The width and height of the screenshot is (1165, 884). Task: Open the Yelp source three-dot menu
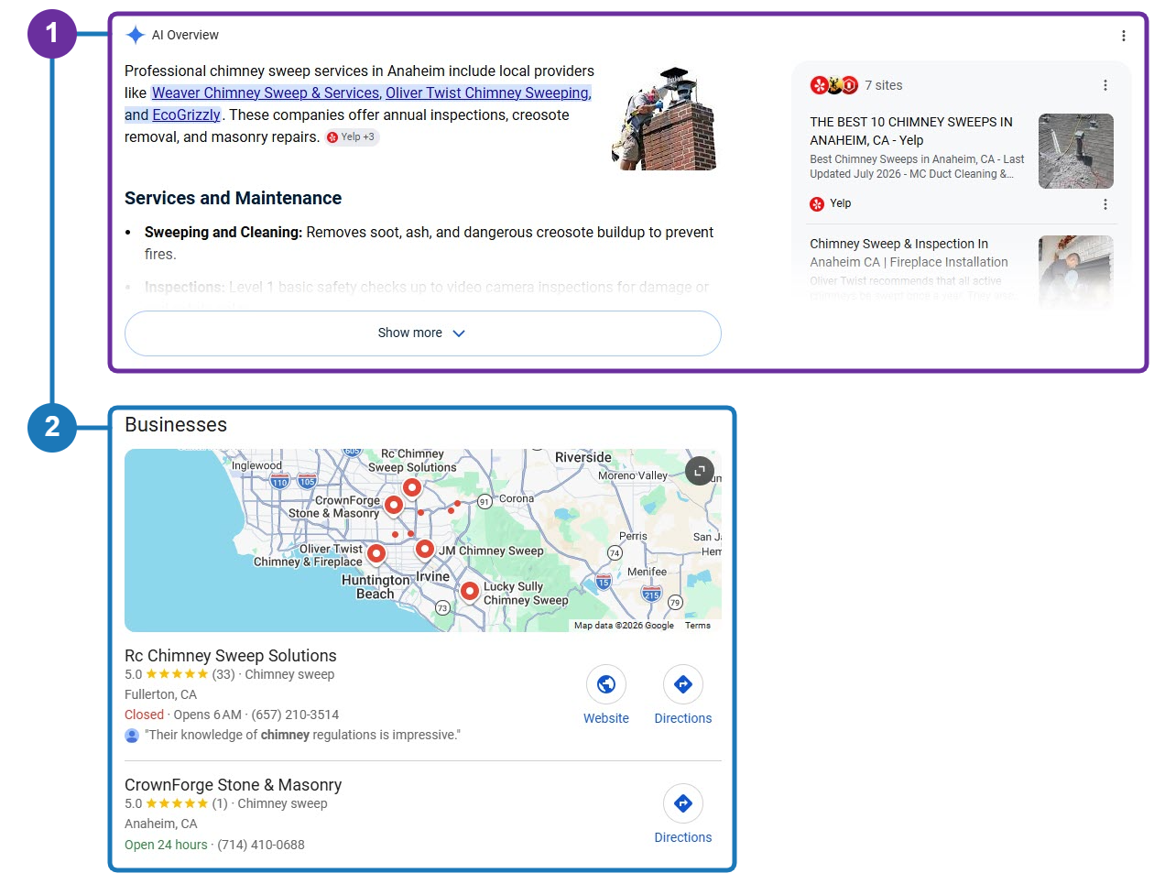click(1105, 204)
